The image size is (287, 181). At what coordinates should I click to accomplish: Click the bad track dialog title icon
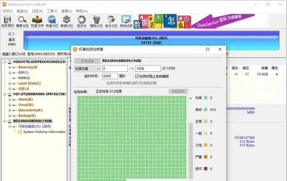tap(75, 49)
